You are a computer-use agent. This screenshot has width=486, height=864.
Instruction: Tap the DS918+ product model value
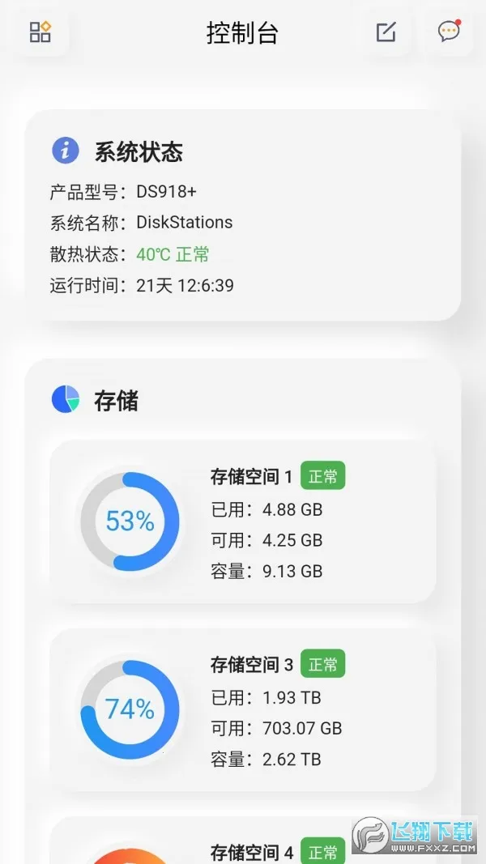166,192
